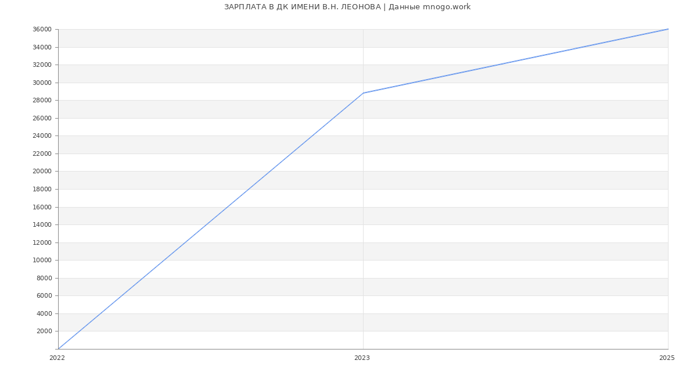Click the 10000 y-axis value
This screenshot has width=697, height=378.
tap(42, 260)
